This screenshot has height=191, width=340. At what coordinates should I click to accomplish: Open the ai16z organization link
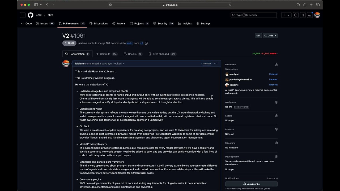pyautogui.click(x=39, y=15)
